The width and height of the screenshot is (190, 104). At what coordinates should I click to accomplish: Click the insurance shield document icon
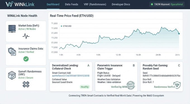pos(12,52)
